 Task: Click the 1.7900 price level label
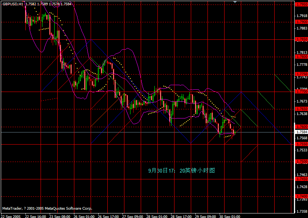coord(302,22)
